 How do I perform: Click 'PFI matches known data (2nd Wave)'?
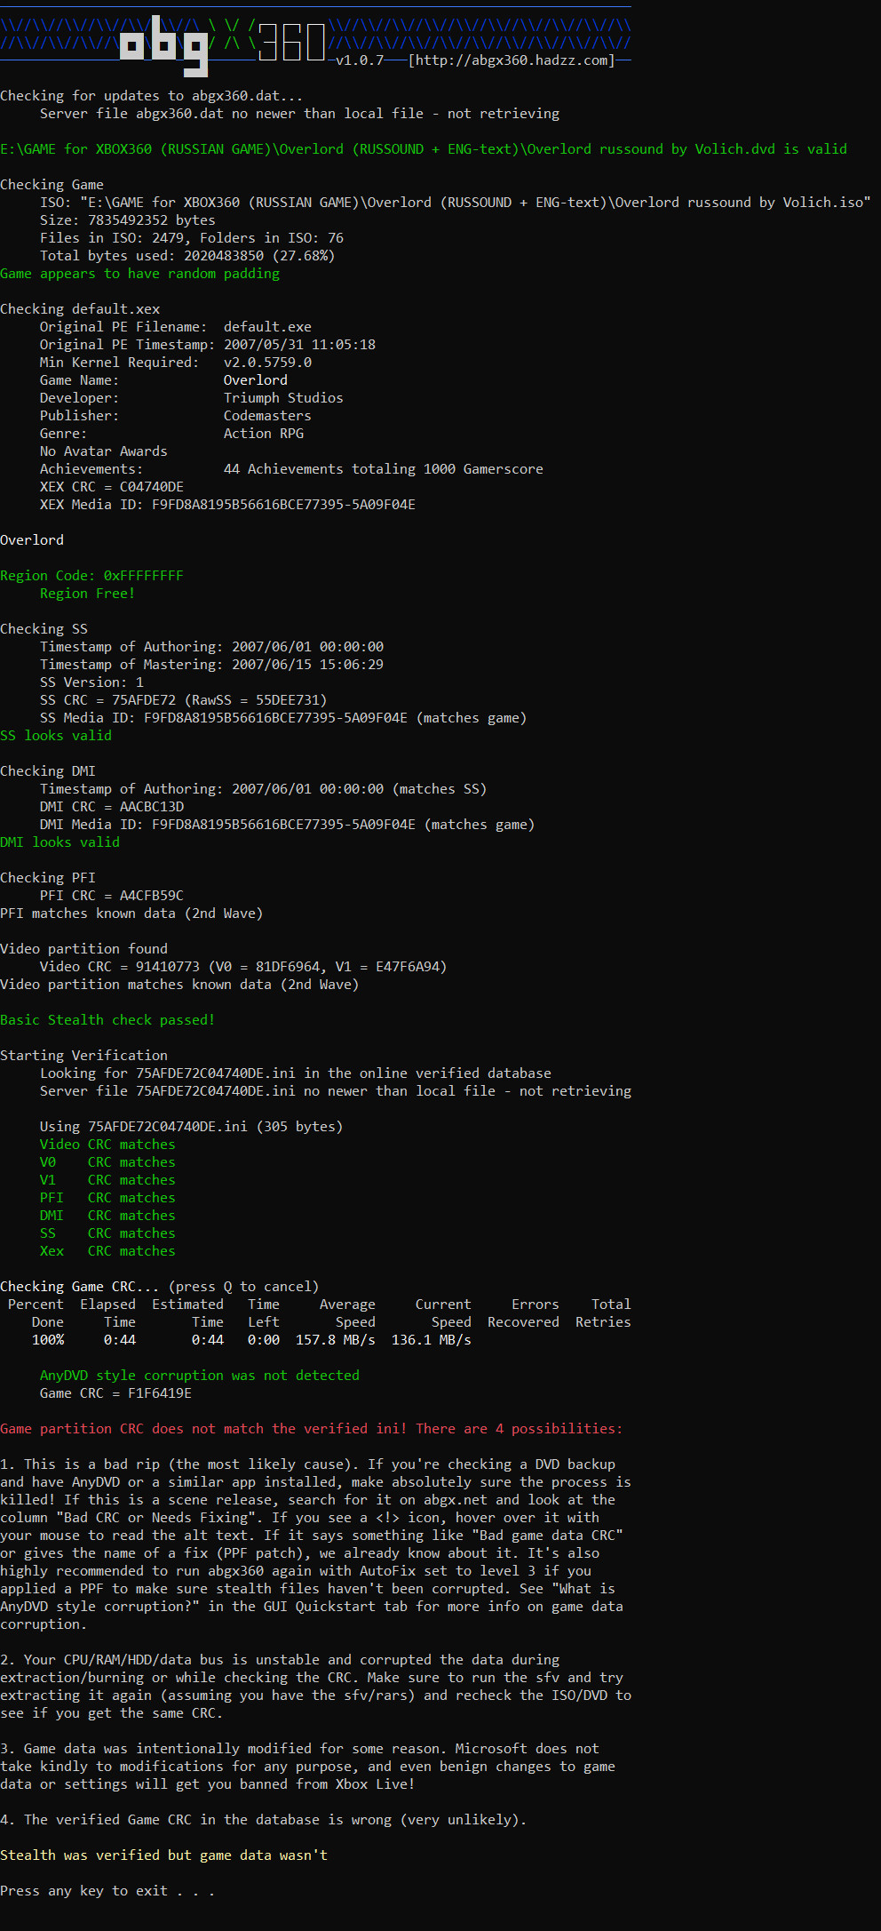[x=131, y=914]
